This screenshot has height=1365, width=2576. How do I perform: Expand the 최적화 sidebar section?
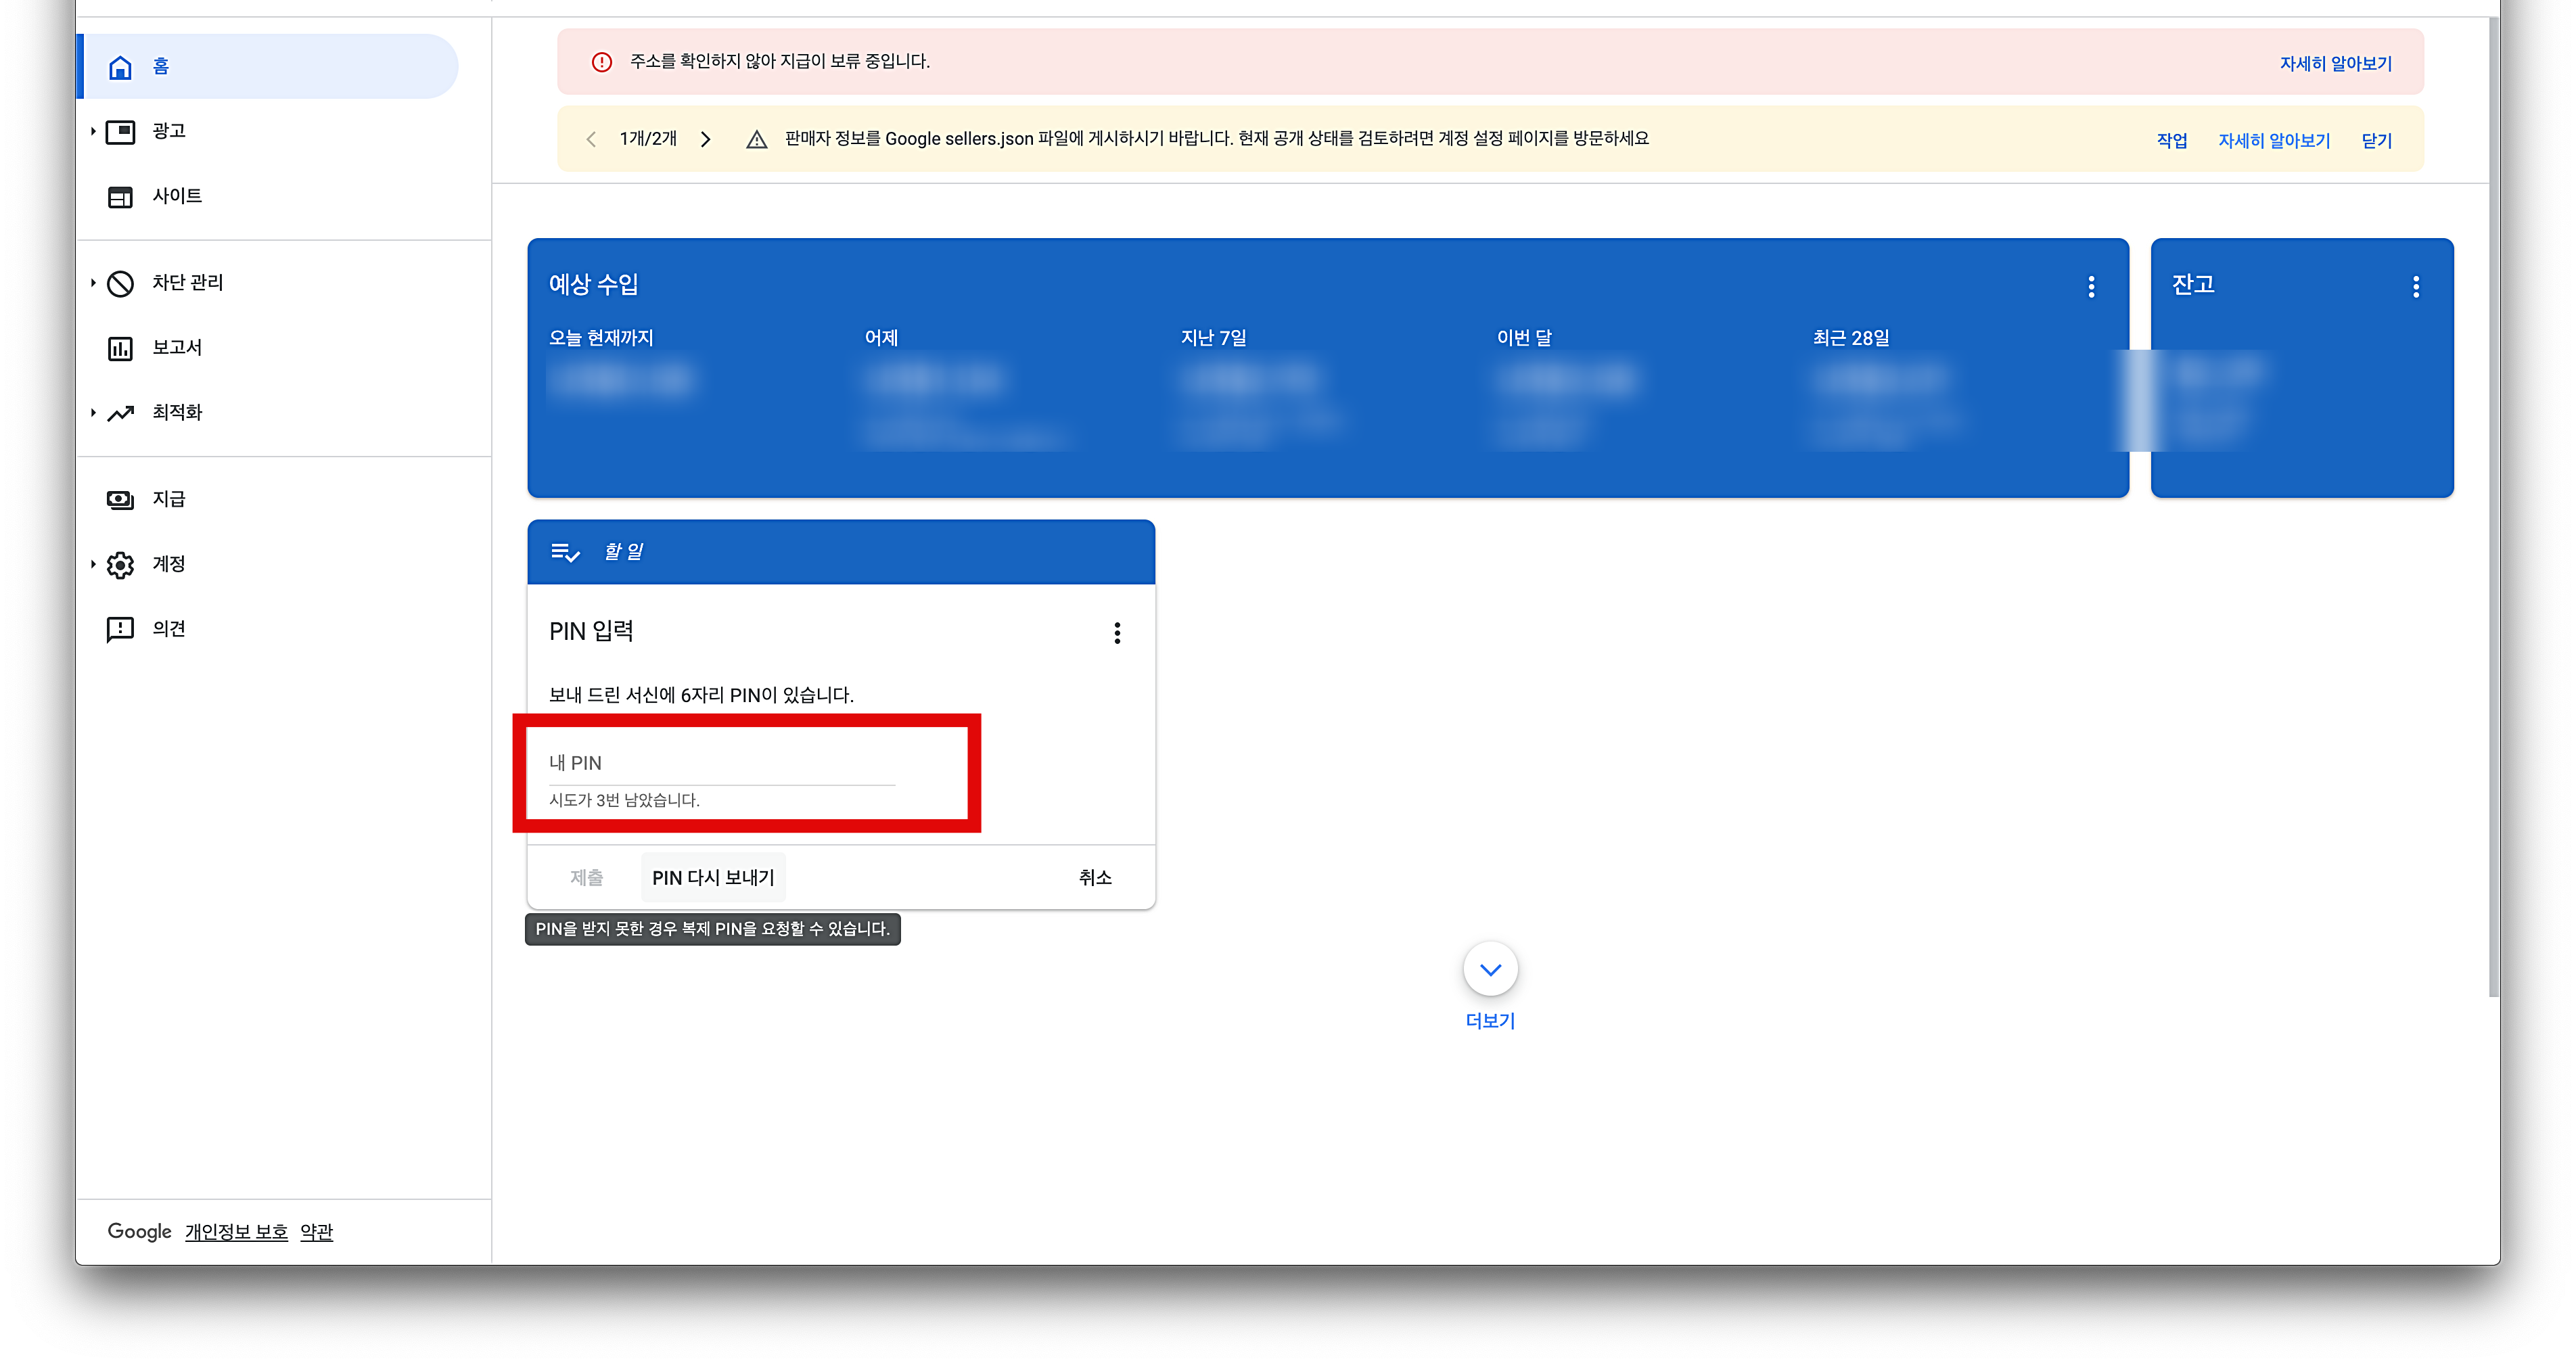pyautogui.click(x=93, y=413)
